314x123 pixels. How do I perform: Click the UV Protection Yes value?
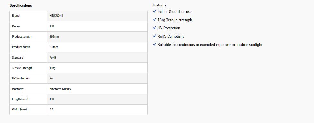pyautogui.click(x=52, y=78)
